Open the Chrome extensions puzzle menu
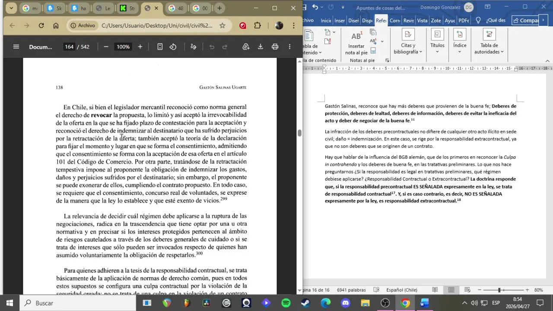Viewport: 553px width, 311px height. pos(257,25)
